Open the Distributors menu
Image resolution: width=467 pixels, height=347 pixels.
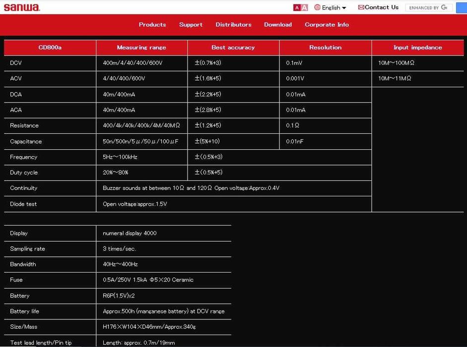233,25
